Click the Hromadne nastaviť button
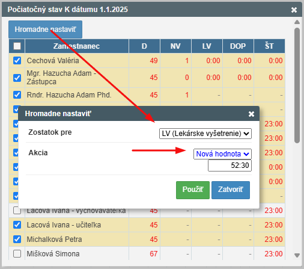Image resolution: width=304 pixels, height=269 pixels. [45, 29]
